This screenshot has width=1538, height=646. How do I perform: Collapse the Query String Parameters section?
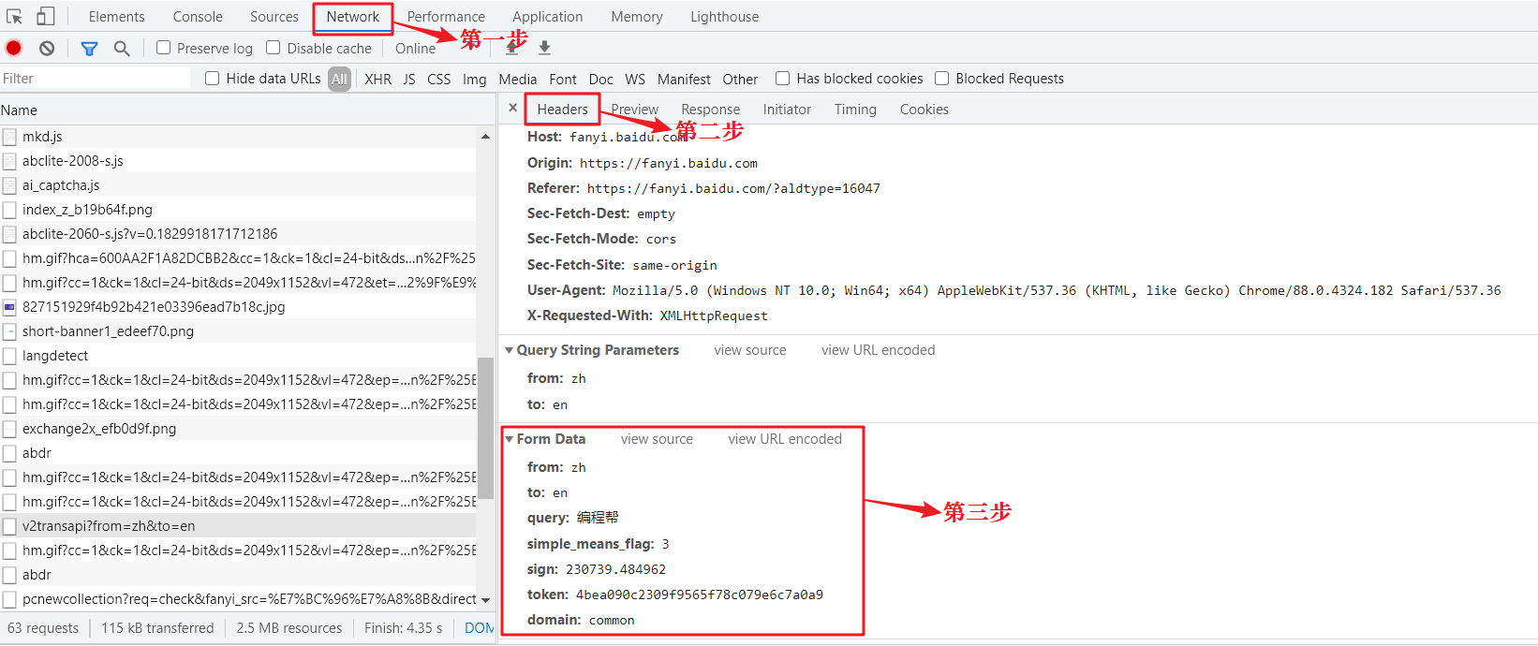pyautogui.click(x=510, y=350)
